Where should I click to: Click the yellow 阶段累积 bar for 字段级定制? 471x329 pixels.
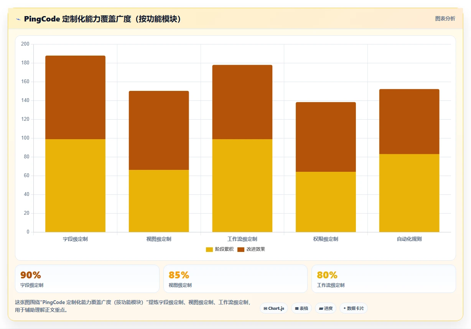75,186
